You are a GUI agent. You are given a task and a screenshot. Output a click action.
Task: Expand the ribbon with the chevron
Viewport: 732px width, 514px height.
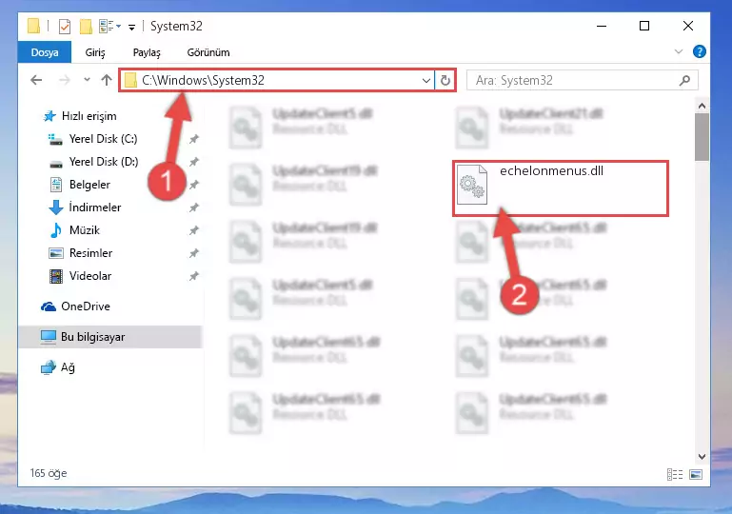point(679,51)
